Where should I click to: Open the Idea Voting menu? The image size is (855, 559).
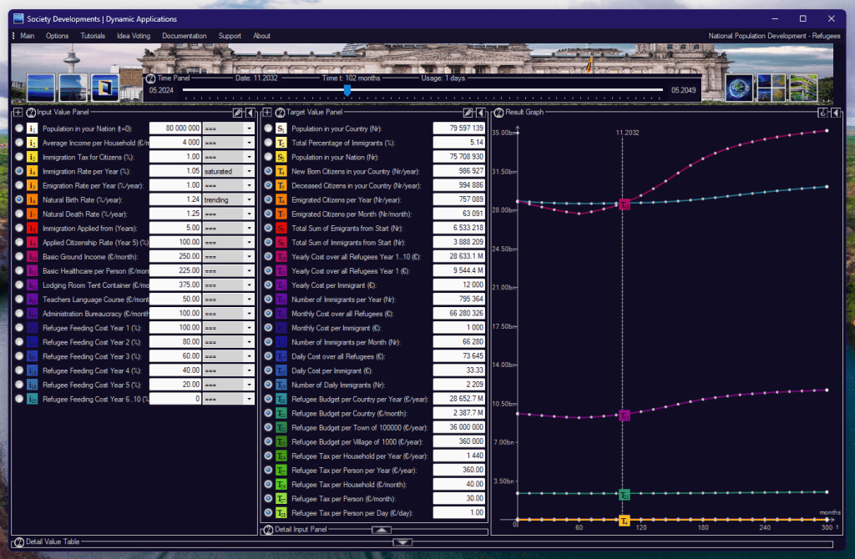pyautogui.click(x=134, y=36)
